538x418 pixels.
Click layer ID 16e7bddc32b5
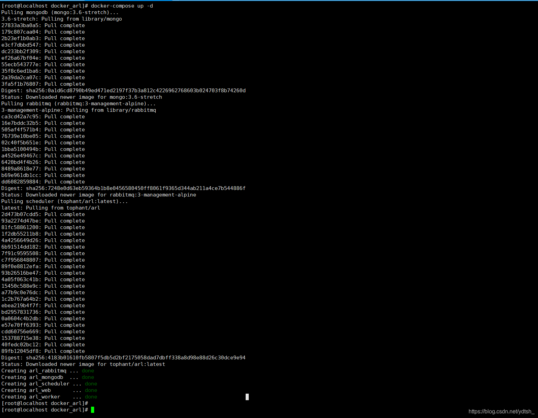pyautogui.click(x=20, y=123)
